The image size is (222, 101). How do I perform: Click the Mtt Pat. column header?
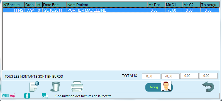(157, 5)
